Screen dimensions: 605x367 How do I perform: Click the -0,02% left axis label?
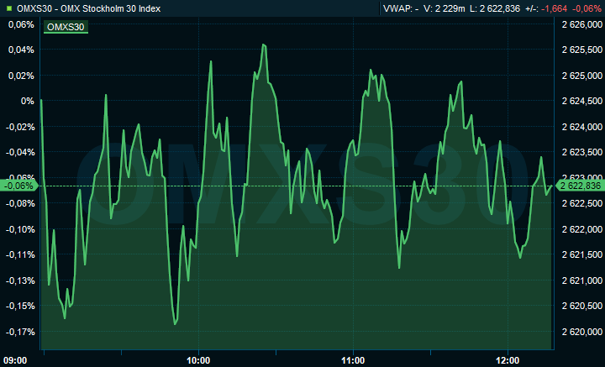coord(20,127)
